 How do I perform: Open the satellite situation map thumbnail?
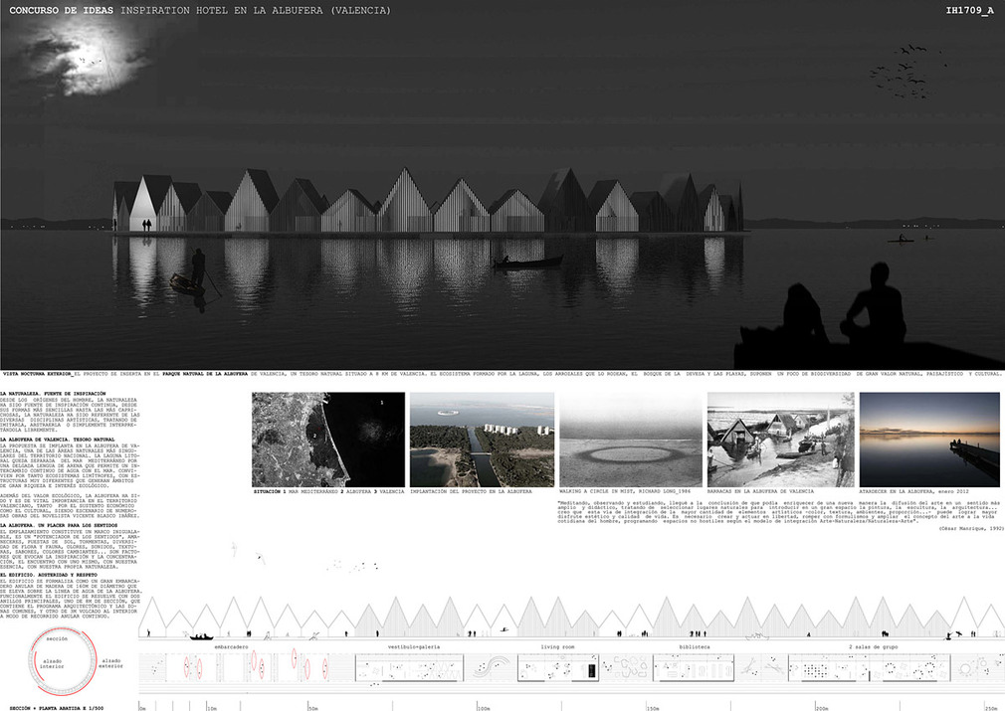[x=328, y=440]
